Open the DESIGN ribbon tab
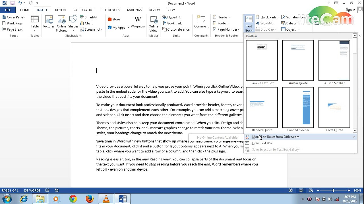Image resolution: width=364 pixels, height=204 pixels. pos(60,10)
